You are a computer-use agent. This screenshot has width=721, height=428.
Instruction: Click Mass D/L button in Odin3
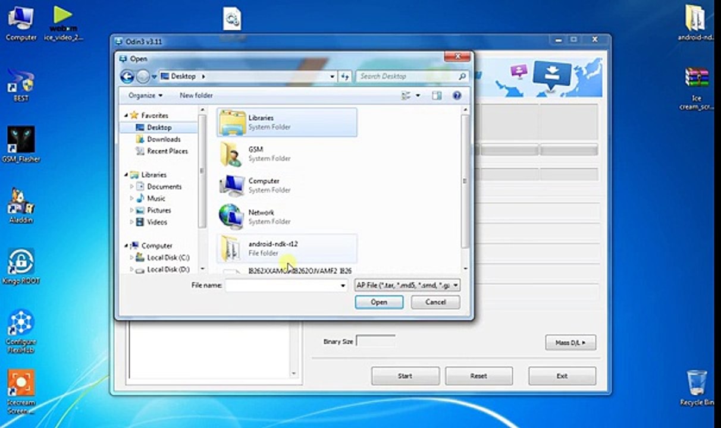(x=570, y=342)
